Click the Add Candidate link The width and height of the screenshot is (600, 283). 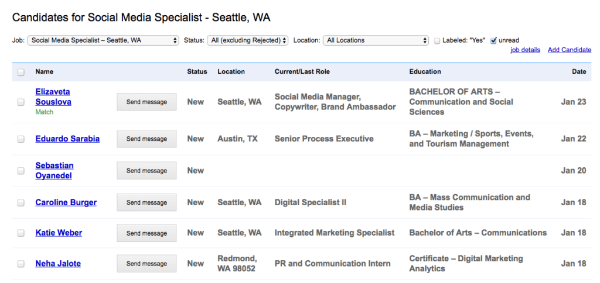(570, 50)
